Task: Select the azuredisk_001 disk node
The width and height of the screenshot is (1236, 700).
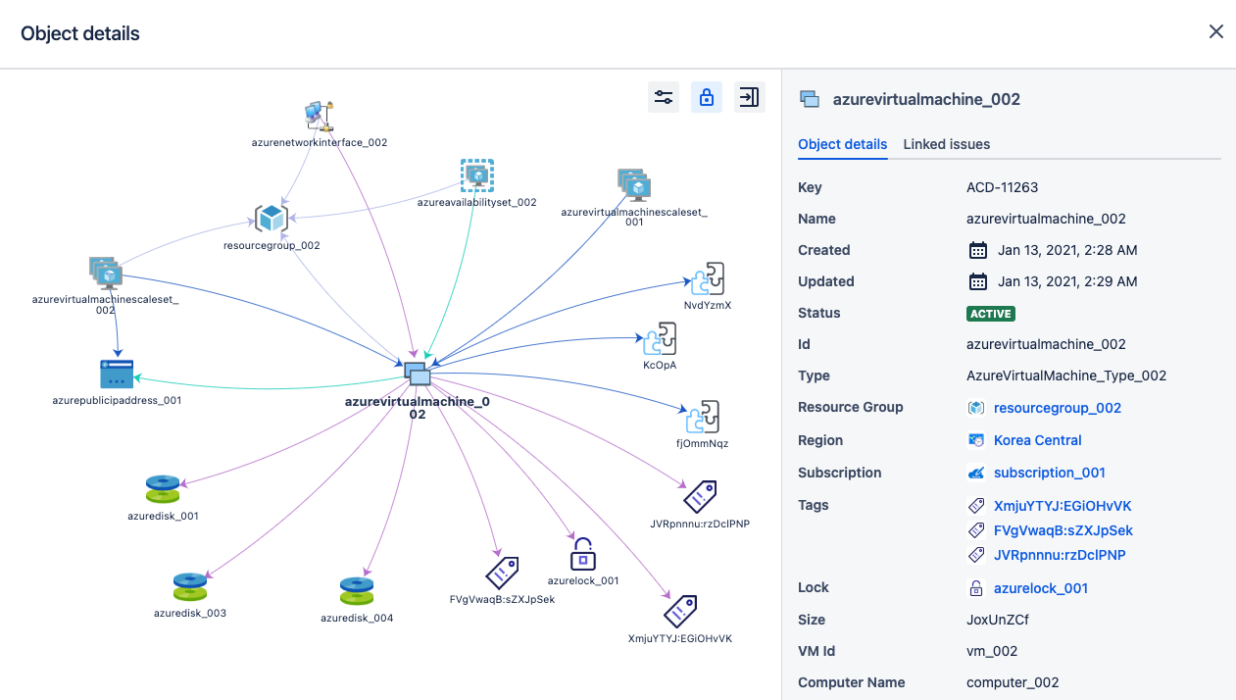Action: (163, 489)
